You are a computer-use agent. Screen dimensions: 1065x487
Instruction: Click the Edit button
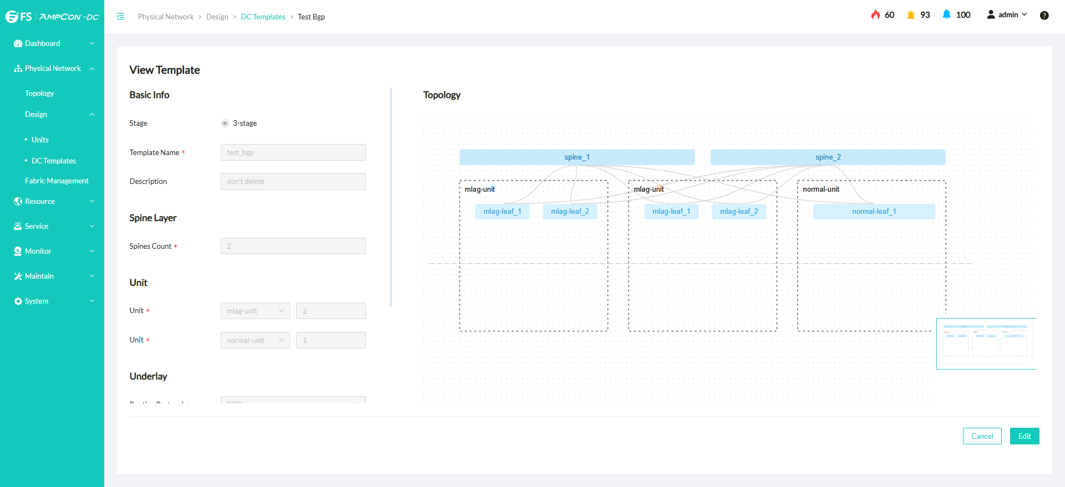[1024, 436]
